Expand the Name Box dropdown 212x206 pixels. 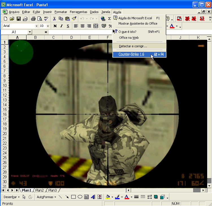(30, 32)
